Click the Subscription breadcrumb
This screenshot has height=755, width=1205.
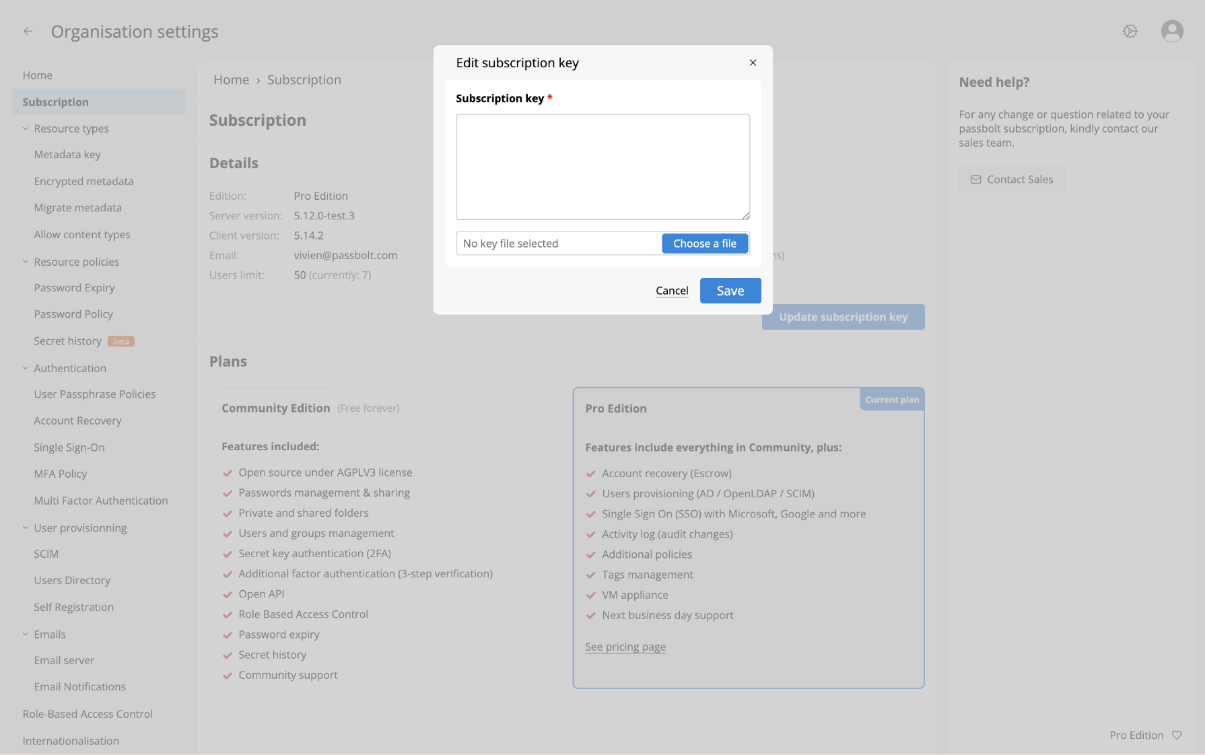click(x=304, y=79)
